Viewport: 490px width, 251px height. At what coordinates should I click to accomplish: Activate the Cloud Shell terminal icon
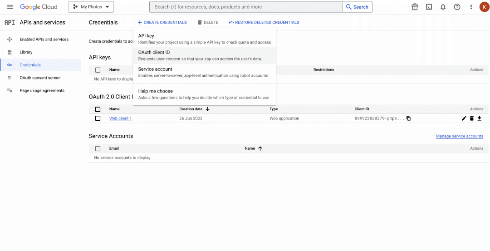tap(429, 7)
